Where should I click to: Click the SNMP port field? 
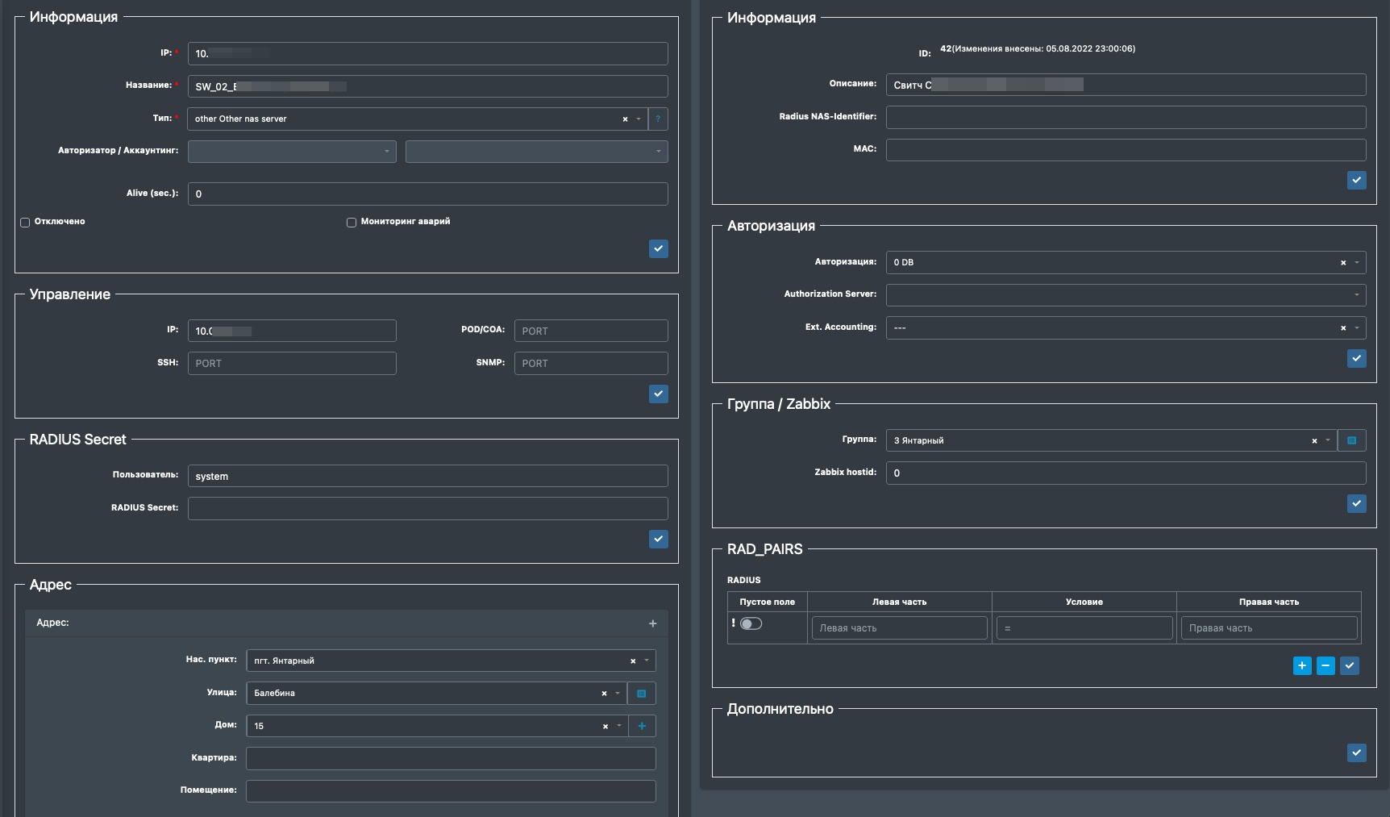pyautogui.click(x=591, y=363)
